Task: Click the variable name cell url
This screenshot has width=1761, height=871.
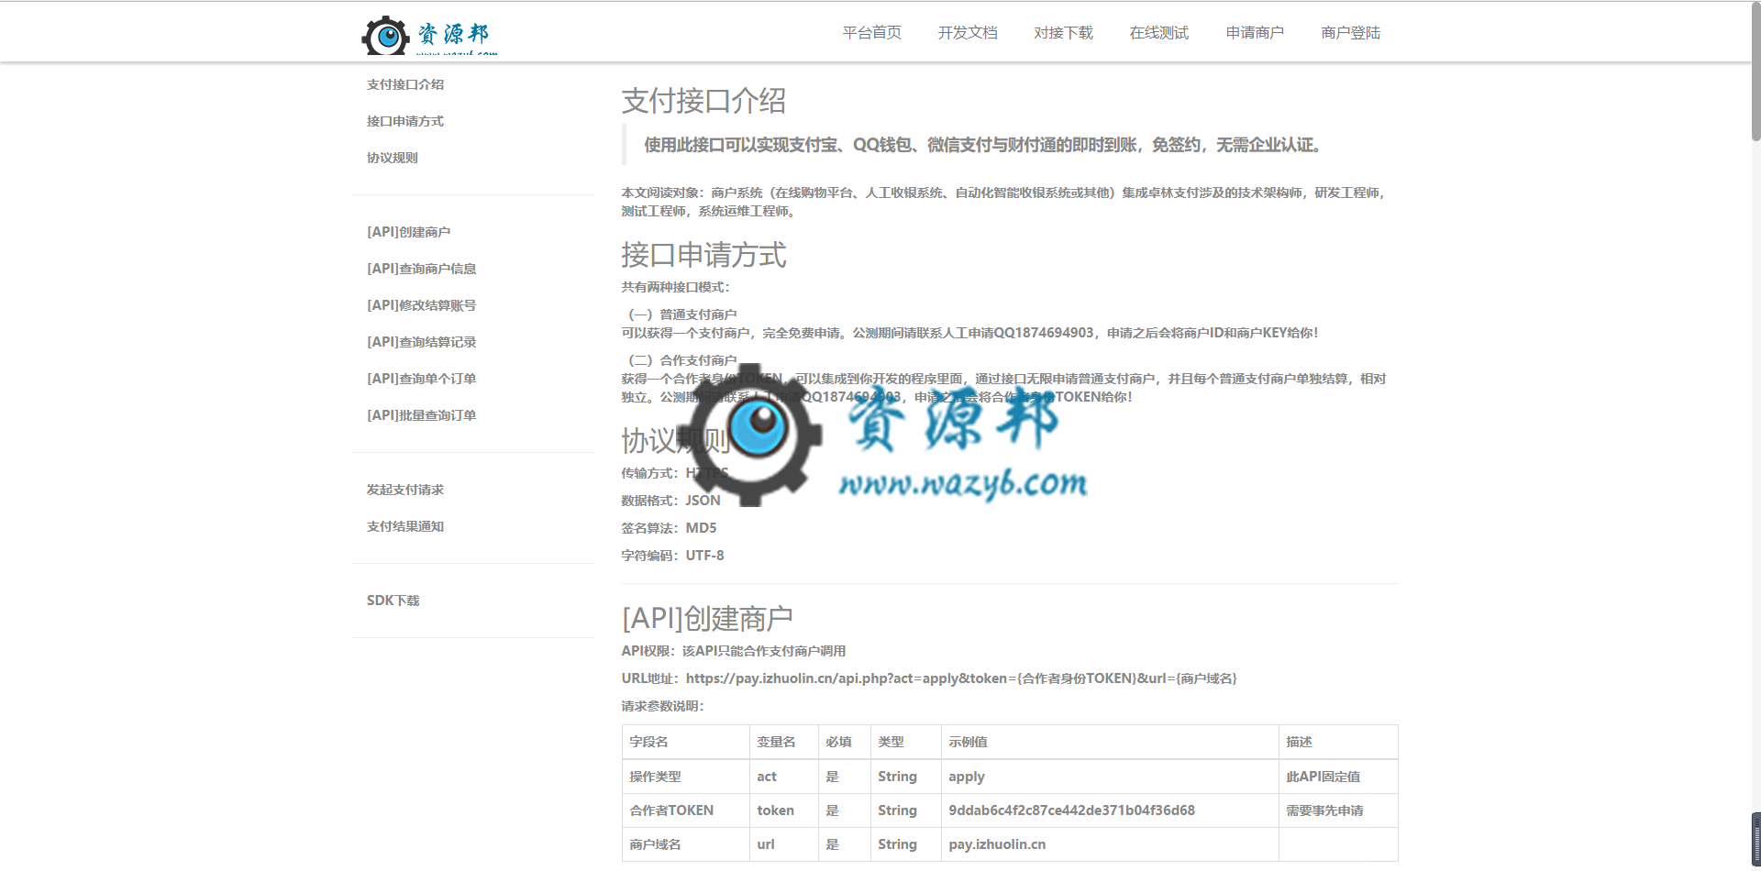Action: (784, 844)
